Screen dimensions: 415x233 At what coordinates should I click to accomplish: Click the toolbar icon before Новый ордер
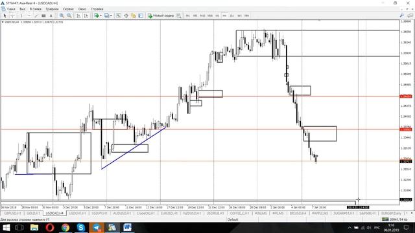pos(141,16)
